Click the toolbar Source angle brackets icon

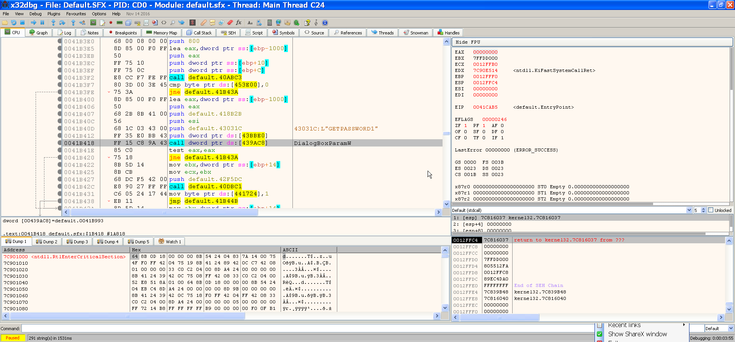point(164,23)
